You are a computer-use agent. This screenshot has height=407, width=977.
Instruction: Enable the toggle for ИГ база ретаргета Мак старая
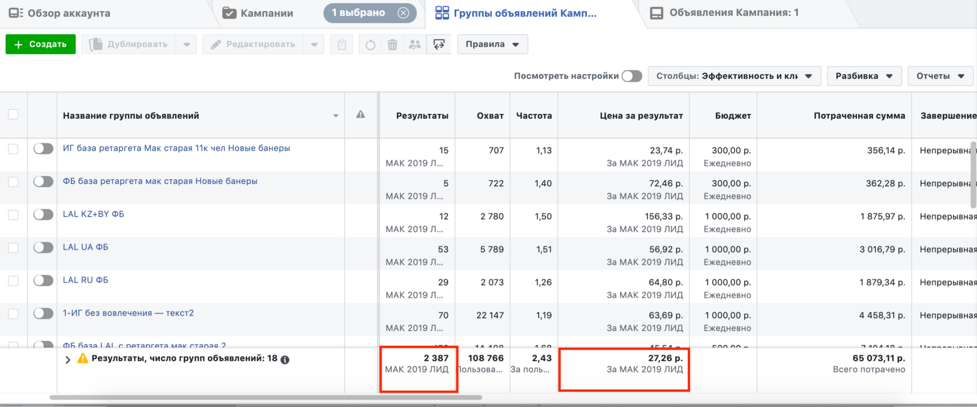pos(43,149)
